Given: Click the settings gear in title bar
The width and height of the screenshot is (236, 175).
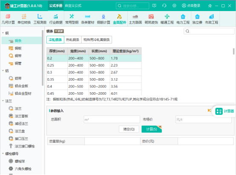Looking at the screenshot, I should [174, 6].
